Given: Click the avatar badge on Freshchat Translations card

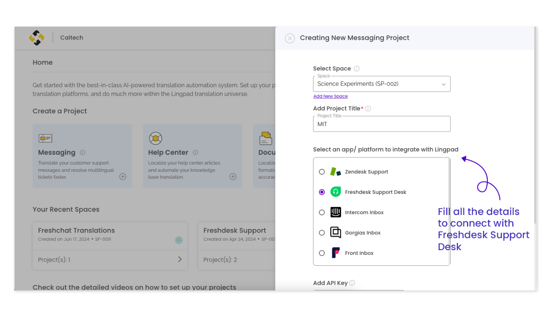Looking at the screenshot, I should [x=179, y=240].
